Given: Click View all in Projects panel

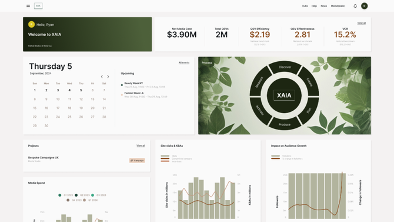Looking at the screenshot, I should pyautogui.click(x=141, y=145).
